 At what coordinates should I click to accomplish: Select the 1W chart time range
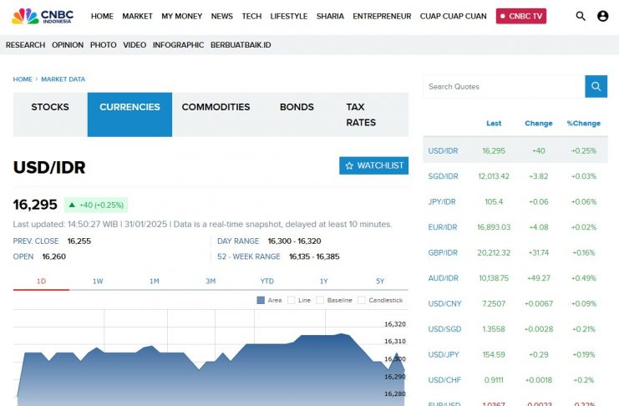pos(98,282)
